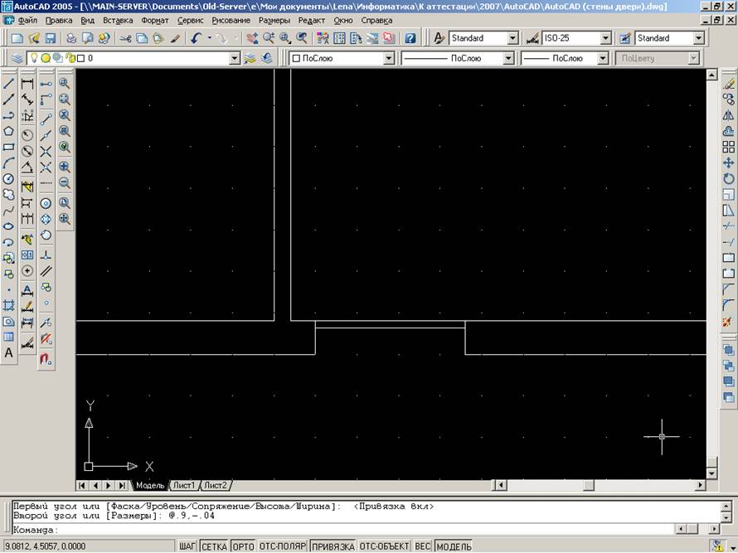Select the Angular Dimension tool
Image resolution: width=738 pixels, height=553 pixels.
click(x=27, y=167)
